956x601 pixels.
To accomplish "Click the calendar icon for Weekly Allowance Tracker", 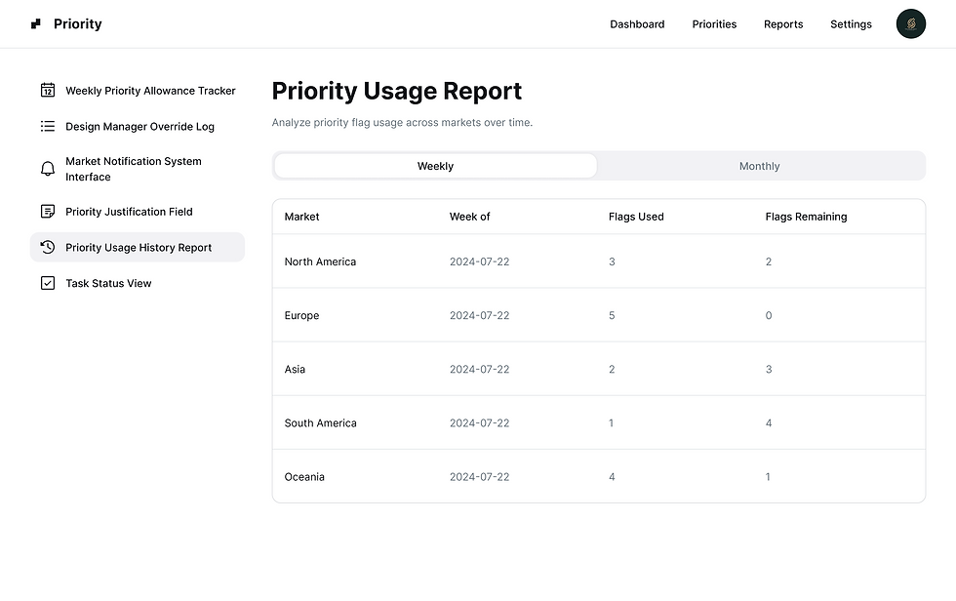I will (x=48, y=91).
